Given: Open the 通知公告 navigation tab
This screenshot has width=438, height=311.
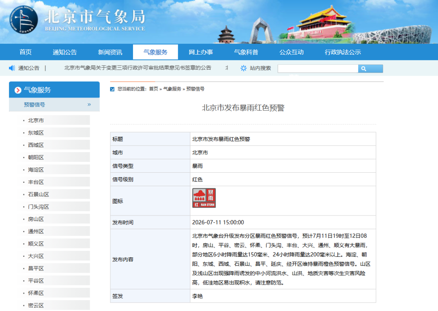Looking at the screenshot, I should tap(64, 52).
